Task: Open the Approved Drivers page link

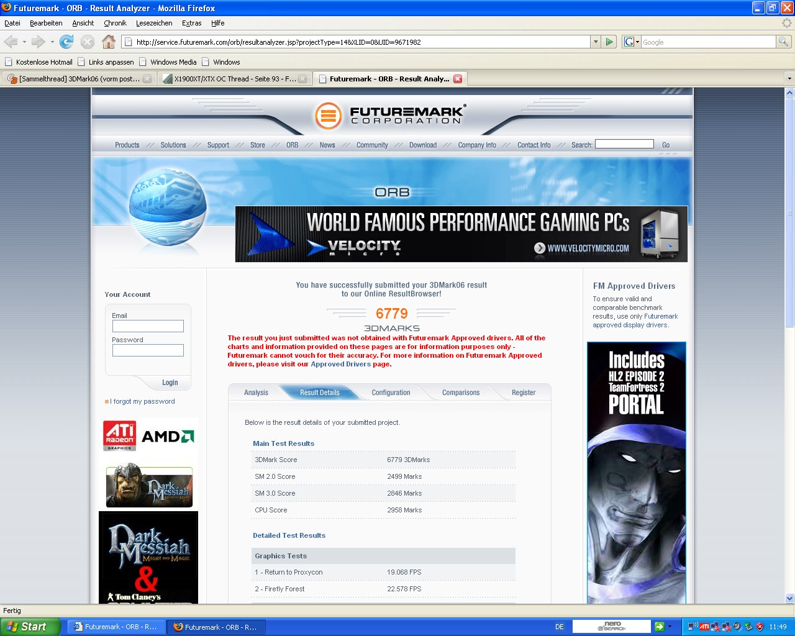Action: pyautogui.click(x=341, y=364)
